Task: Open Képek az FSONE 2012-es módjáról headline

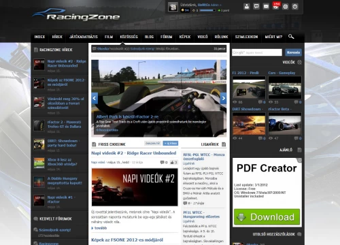Action: click(x=127, y=240)
